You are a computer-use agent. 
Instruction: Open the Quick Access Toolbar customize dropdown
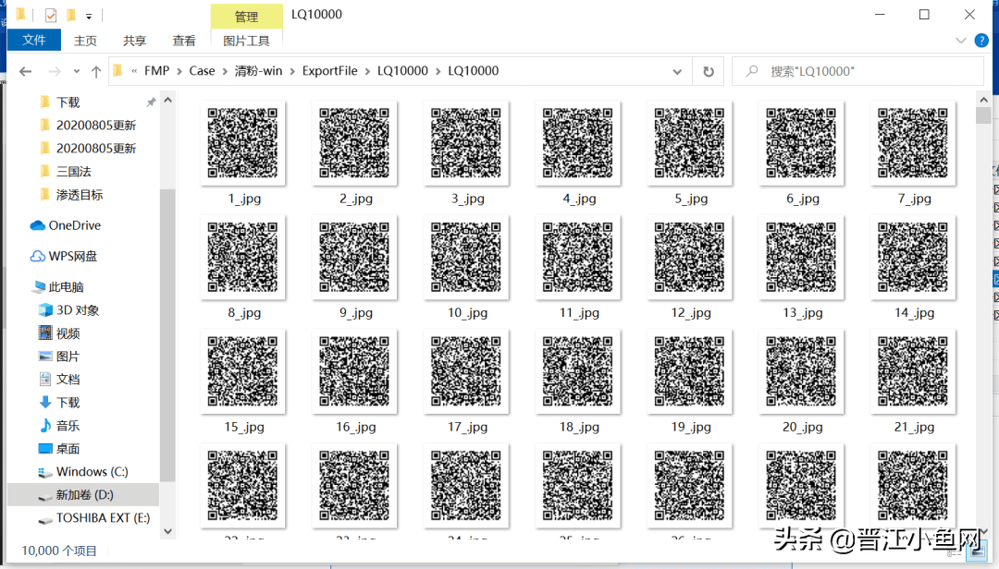[x=89, y=16]
